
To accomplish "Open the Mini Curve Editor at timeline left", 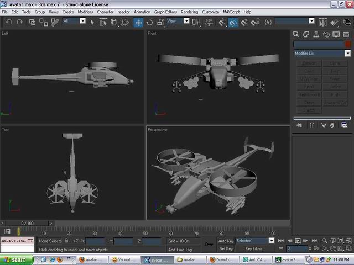I will tap(7, 231).
